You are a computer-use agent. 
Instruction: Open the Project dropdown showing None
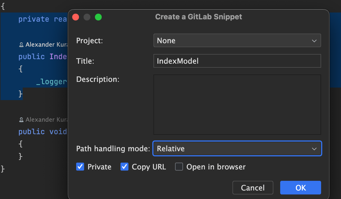pos(237,41)
